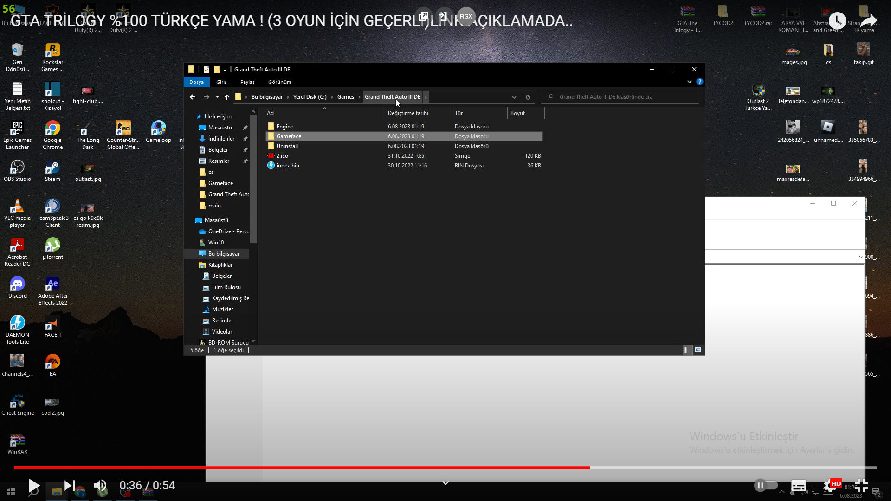
Task: Expand the address bar history dropdown
Action: [x=514, y=97]
